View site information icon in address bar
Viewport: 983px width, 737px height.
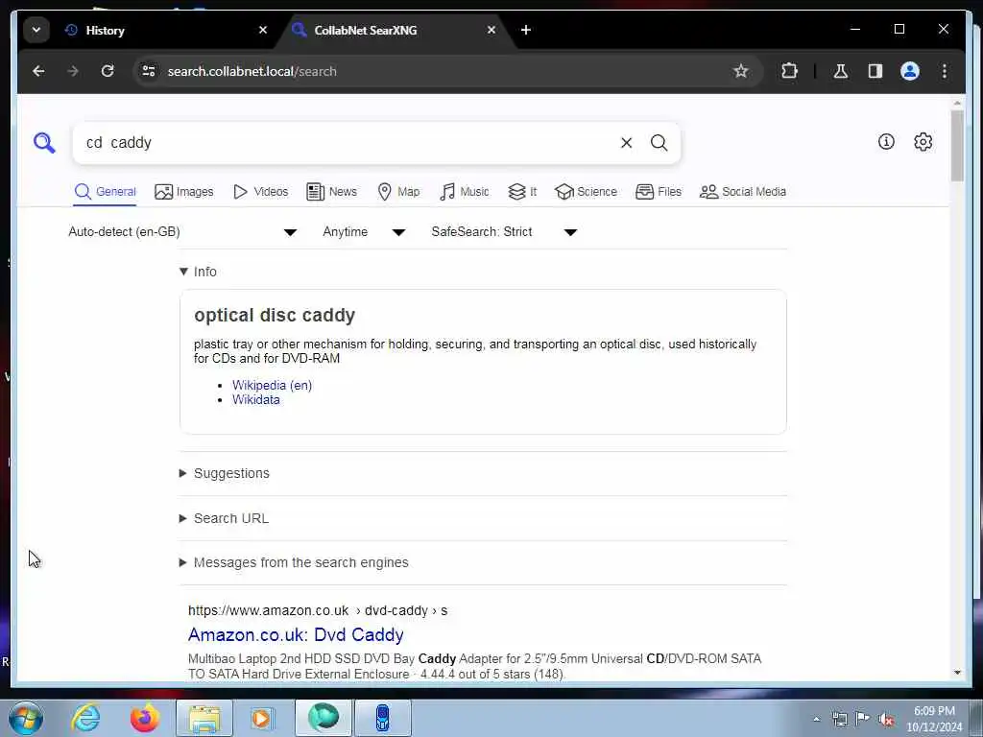149,71
